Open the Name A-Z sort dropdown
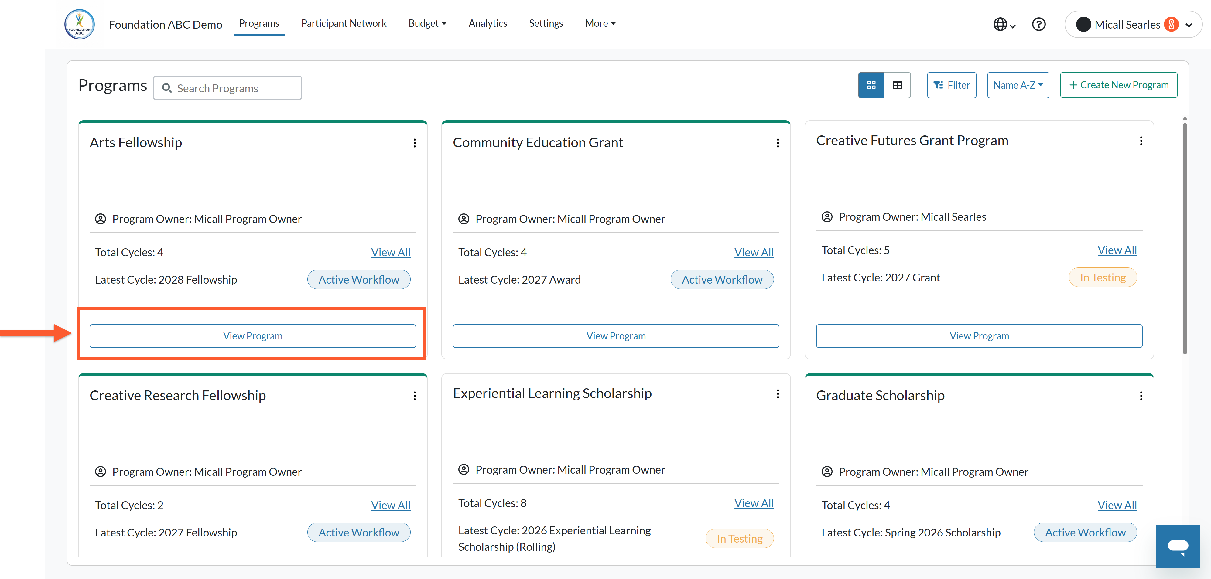The width and height of the screenshot is (1211, 579). (1018, 85)
